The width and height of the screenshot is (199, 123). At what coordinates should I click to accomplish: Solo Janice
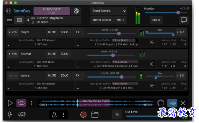(64, 76)
